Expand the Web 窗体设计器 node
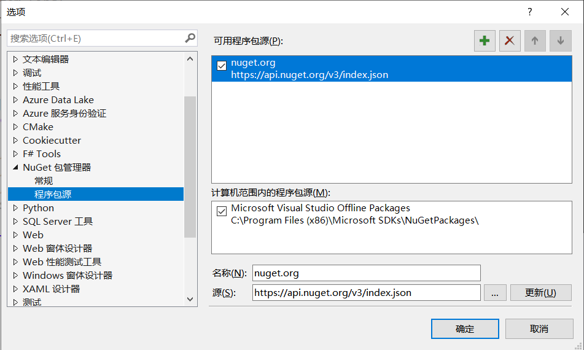584x350 pixels. point(15,248)
